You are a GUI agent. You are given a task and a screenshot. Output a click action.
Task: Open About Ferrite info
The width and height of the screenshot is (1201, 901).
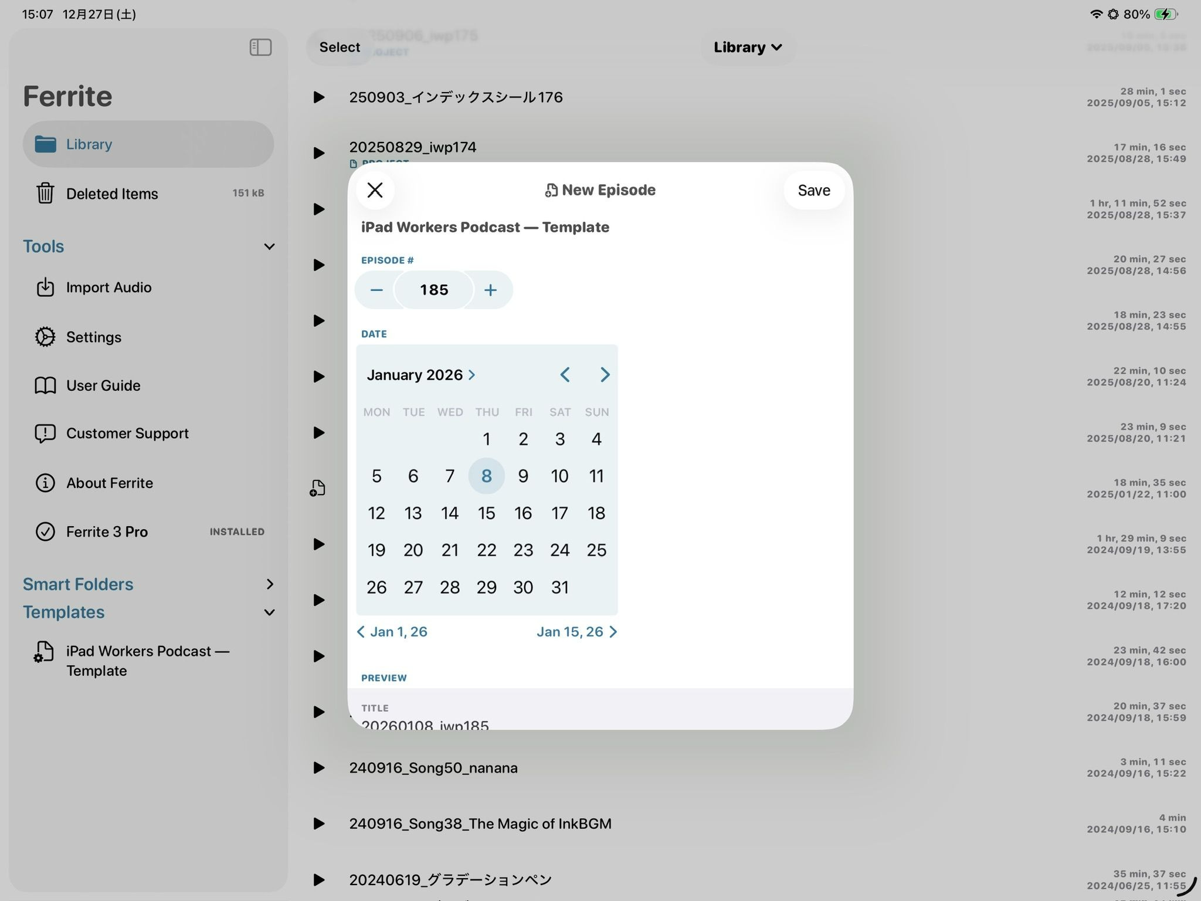pos(109,483)
